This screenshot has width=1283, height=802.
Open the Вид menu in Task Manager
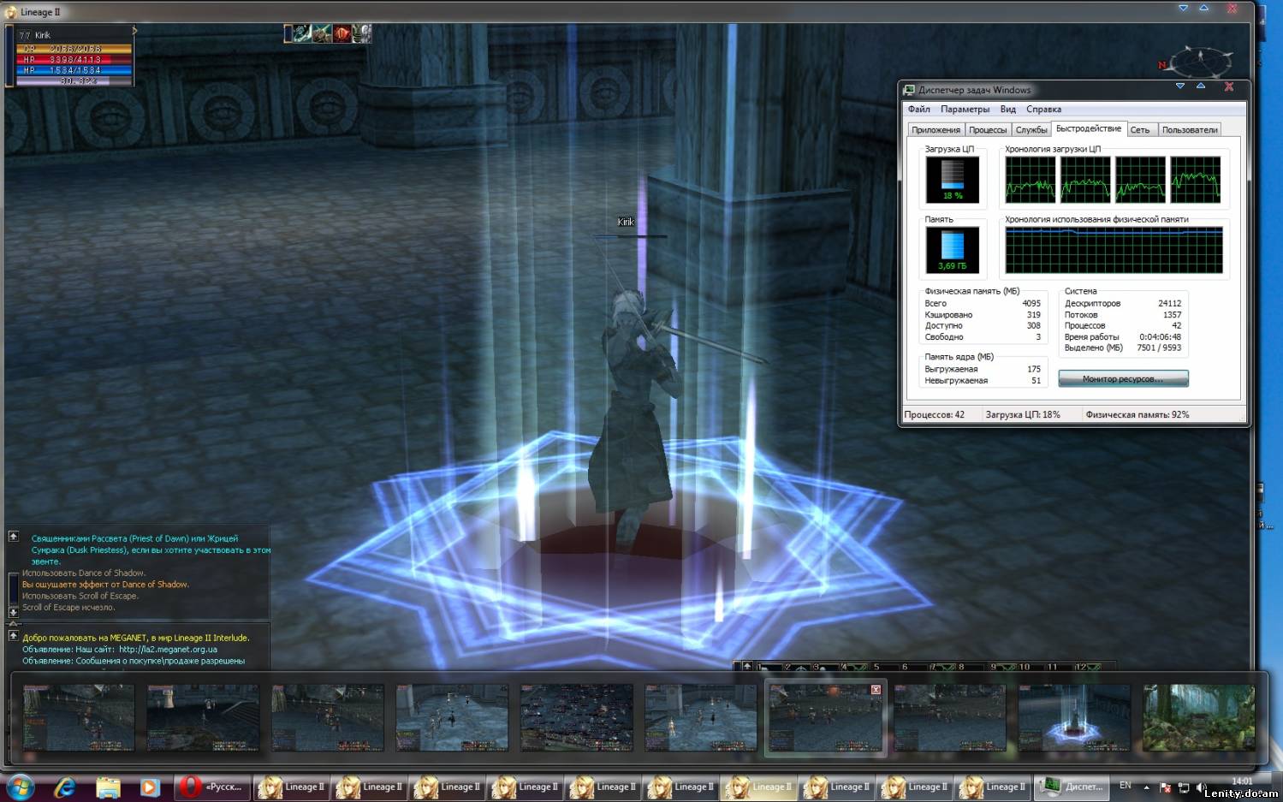click(x=1007, y=110)
